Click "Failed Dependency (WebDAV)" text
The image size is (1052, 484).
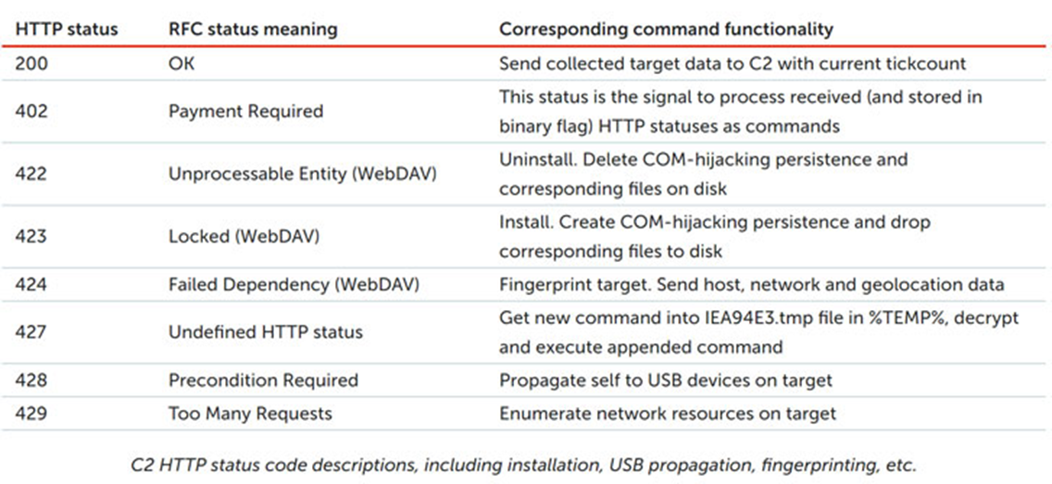pos(294,285)
